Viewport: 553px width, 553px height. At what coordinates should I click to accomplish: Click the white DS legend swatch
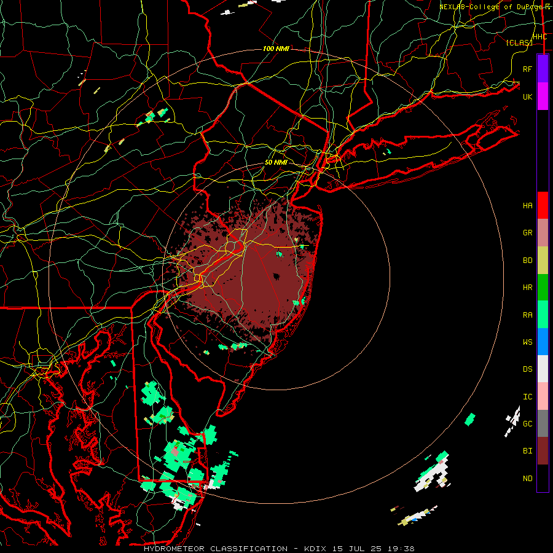pos(543,369)
